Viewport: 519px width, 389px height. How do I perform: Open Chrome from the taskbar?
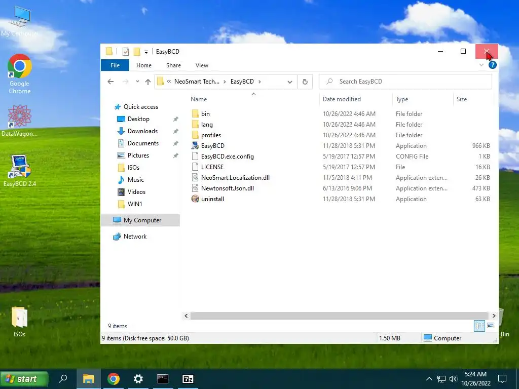[x=113, y=379]
